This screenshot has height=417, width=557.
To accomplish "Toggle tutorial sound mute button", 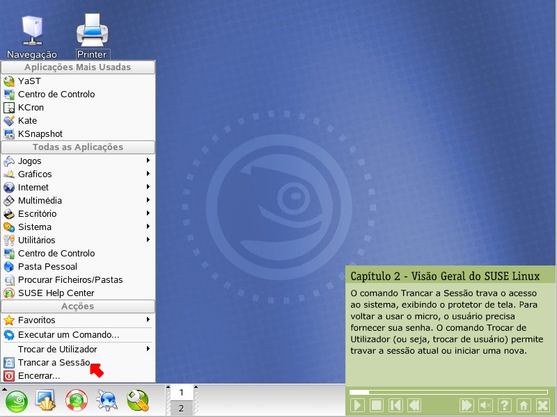I will 486,405.
